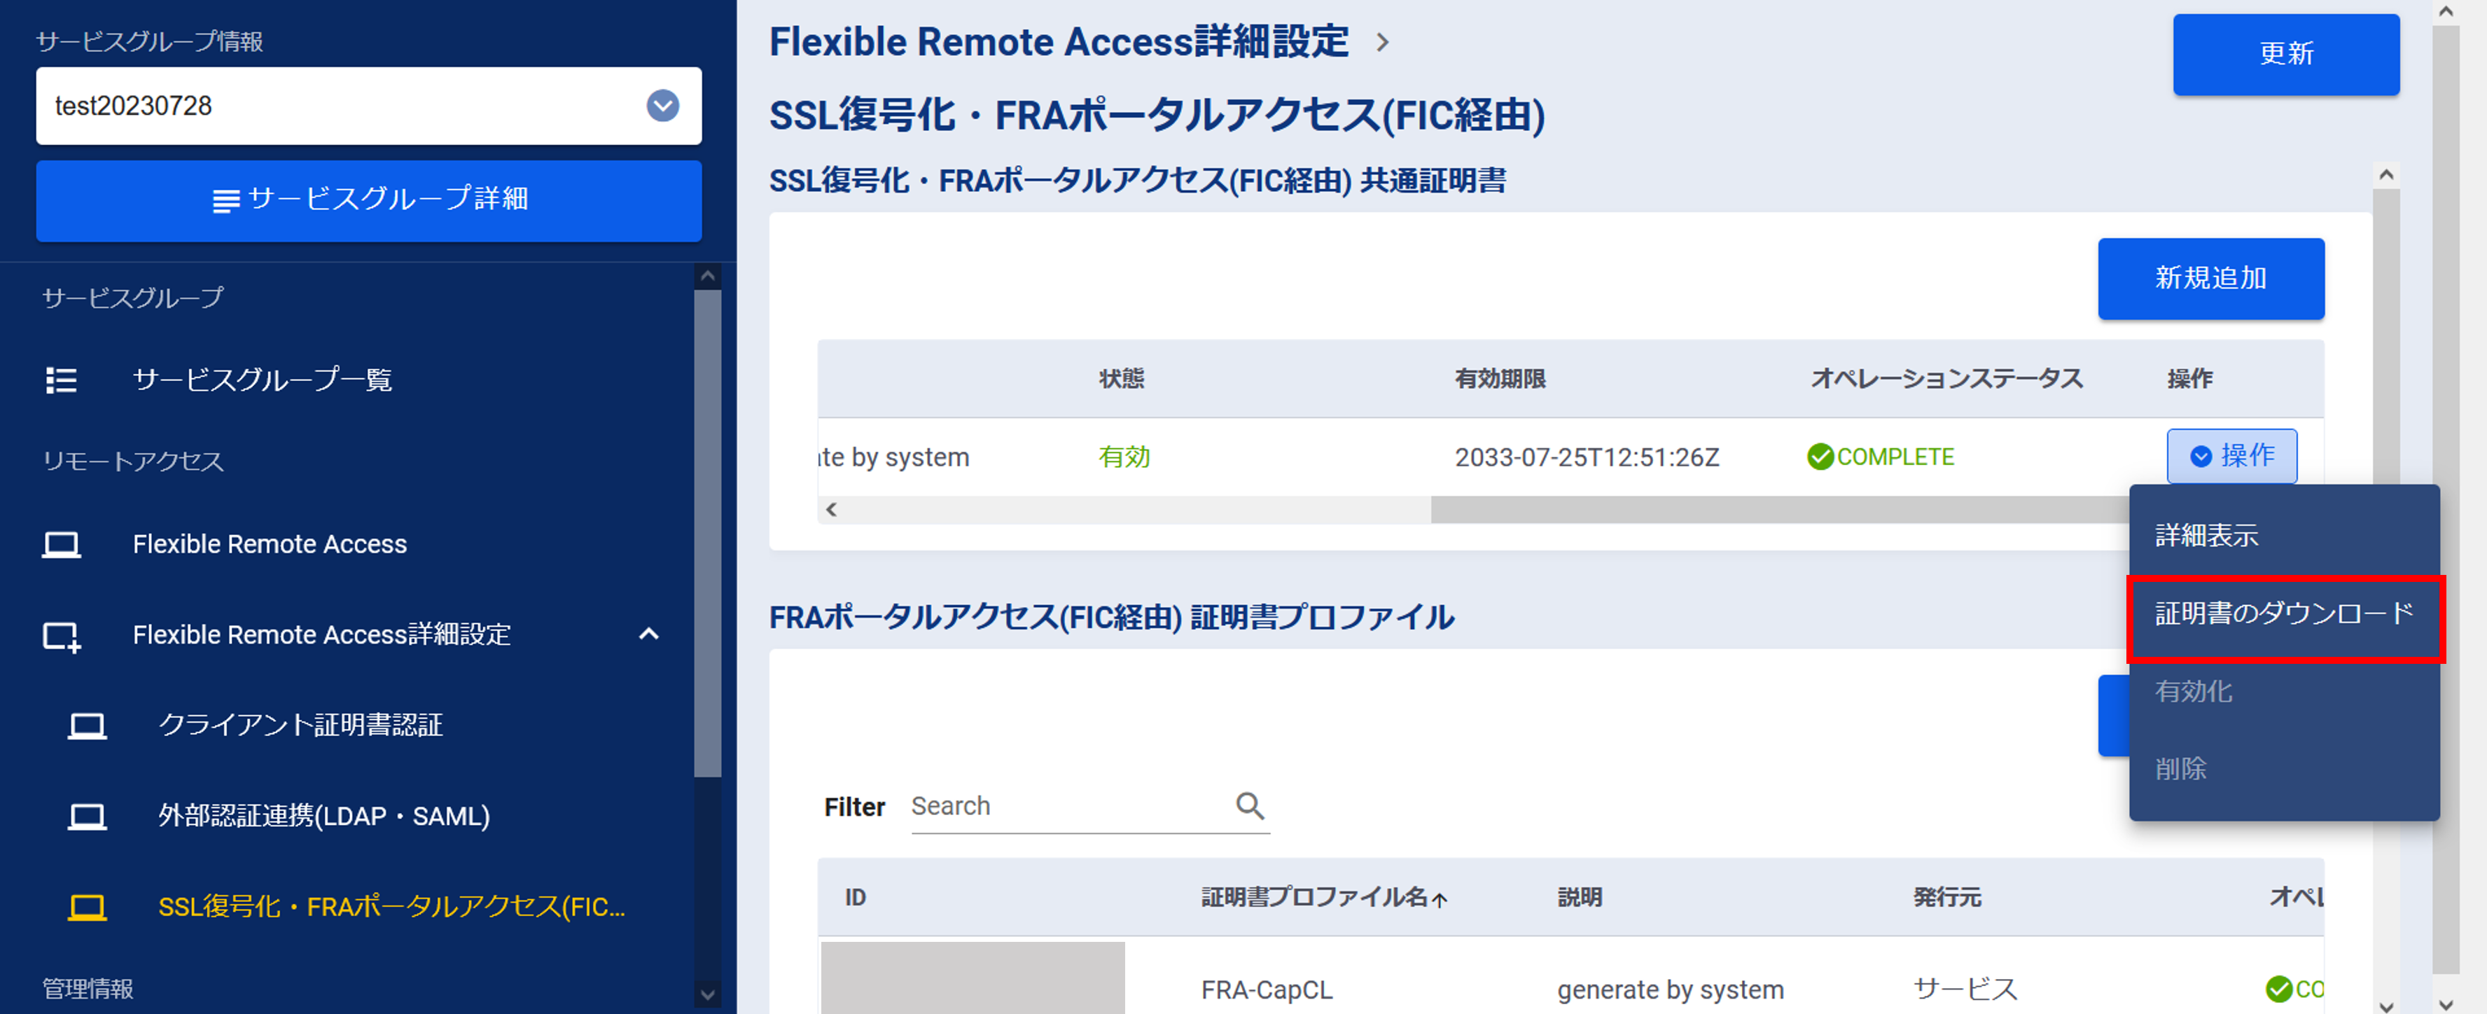Click breadcrumb chevron after Flexible Remote Access詳細設定
Screen dimensions: 2487x1014
[1383, 43]
